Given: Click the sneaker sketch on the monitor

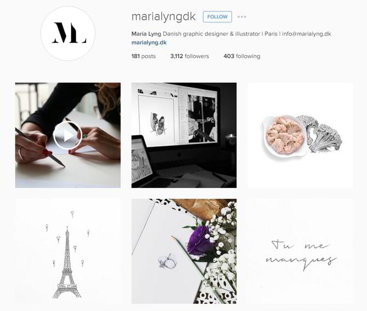Looking at the screenshot, I should (x=157, y=124).
